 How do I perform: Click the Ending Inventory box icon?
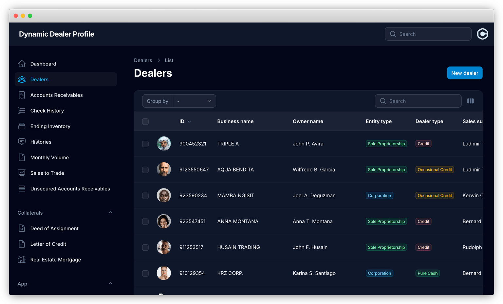pyautogui.click(x=22, y=126)
